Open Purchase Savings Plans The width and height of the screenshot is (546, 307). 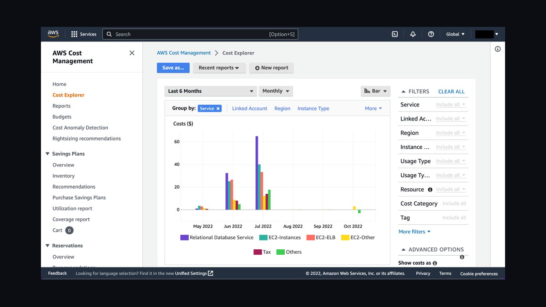point(79,198)
